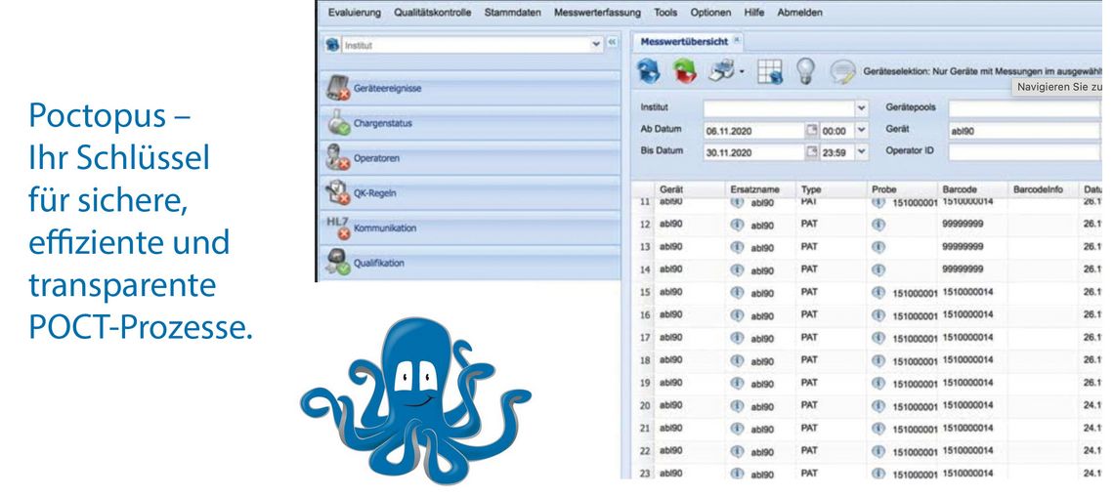Open the printer icon's dropdown arrow

click(x=742, y=71)
